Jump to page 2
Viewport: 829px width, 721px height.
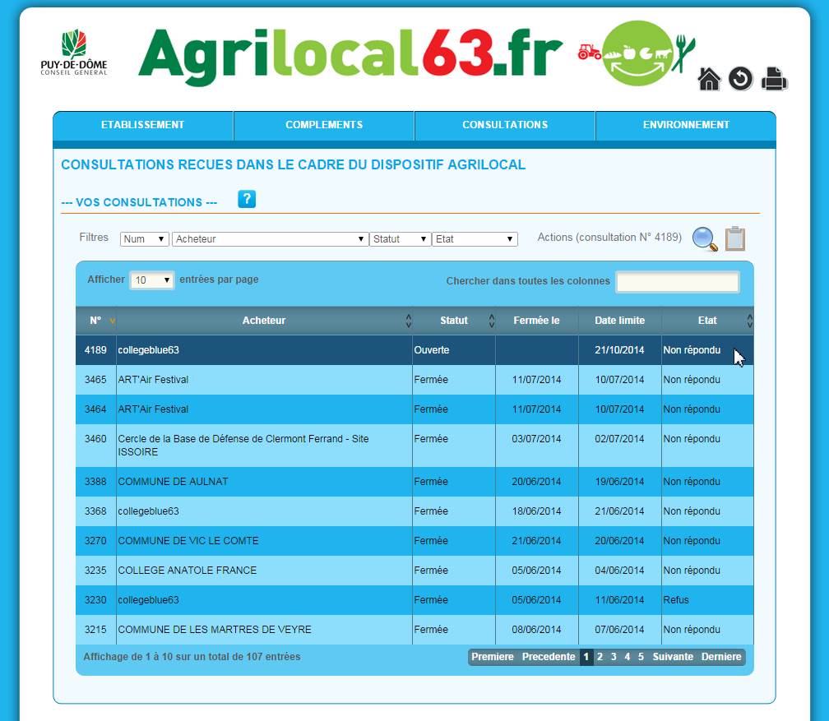coord(600,657)
